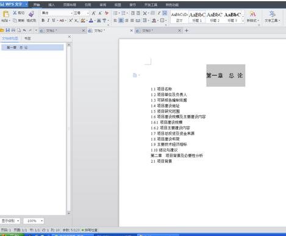This screenshot has height=236, width=286.
Task: Toggle bold formatting
Action: [43, 20]
